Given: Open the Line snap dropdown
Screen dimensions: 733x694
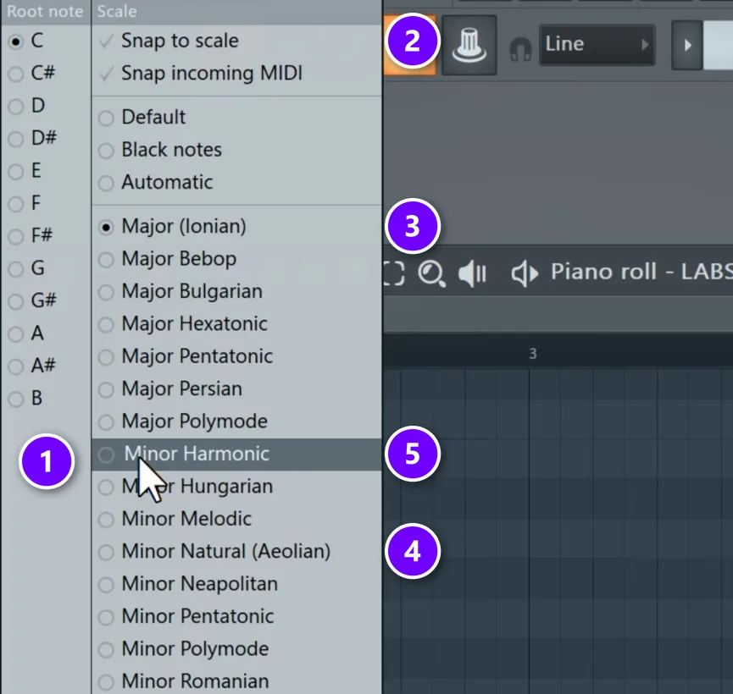Looking at the screenshot, I should point(597,45).
